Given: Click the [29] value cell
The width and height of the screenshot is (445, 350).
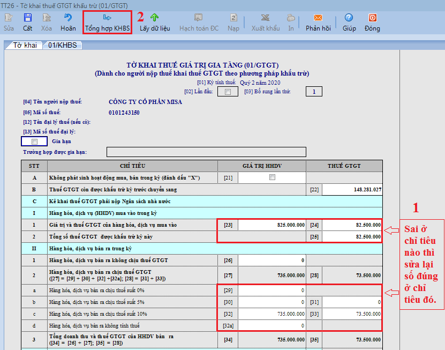Looking at the screenshot, I should point(271,291).
